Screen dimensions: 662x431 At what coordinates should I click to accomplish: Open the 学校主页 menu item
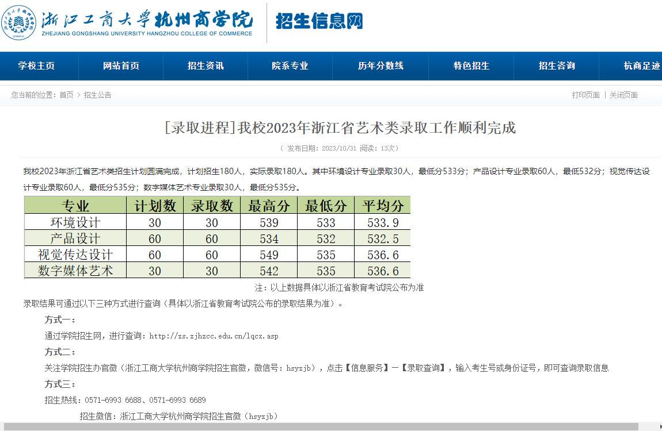[x=36, y=66]
